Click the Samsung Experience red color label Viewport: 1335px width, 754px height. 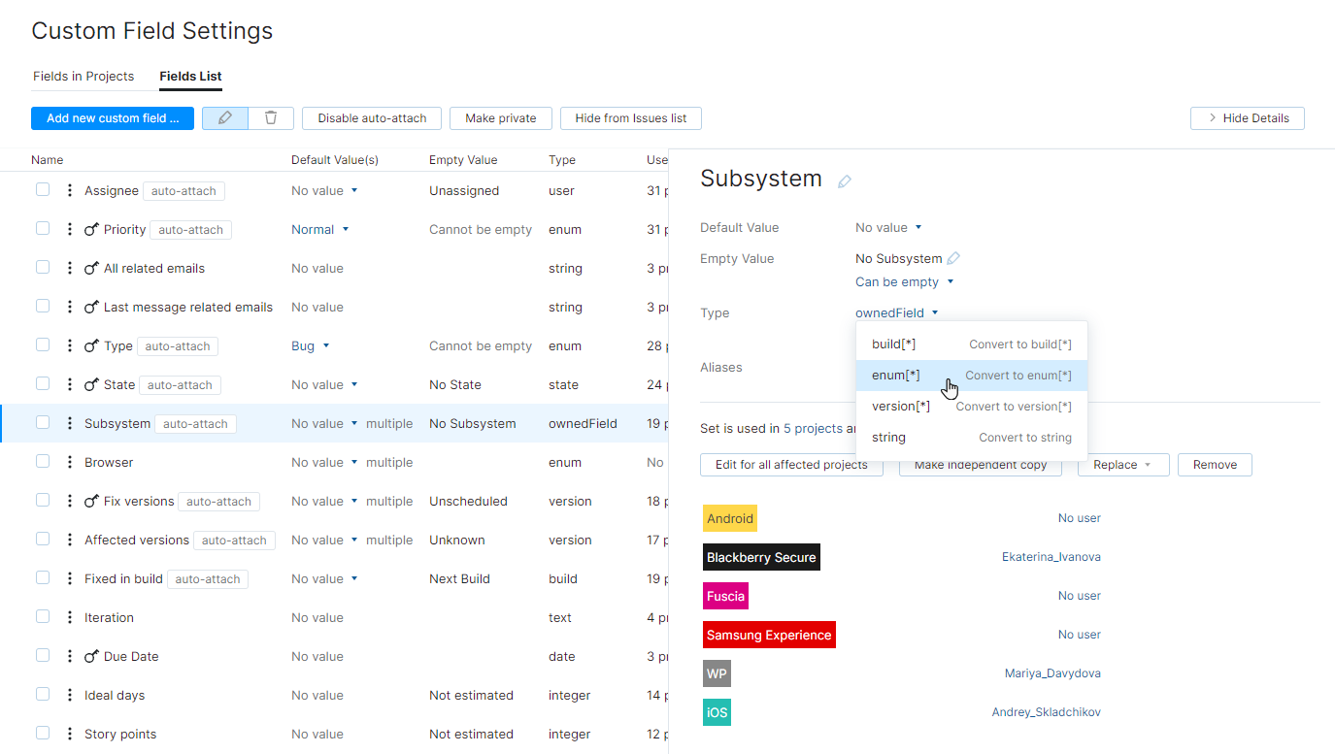[768, 635]
